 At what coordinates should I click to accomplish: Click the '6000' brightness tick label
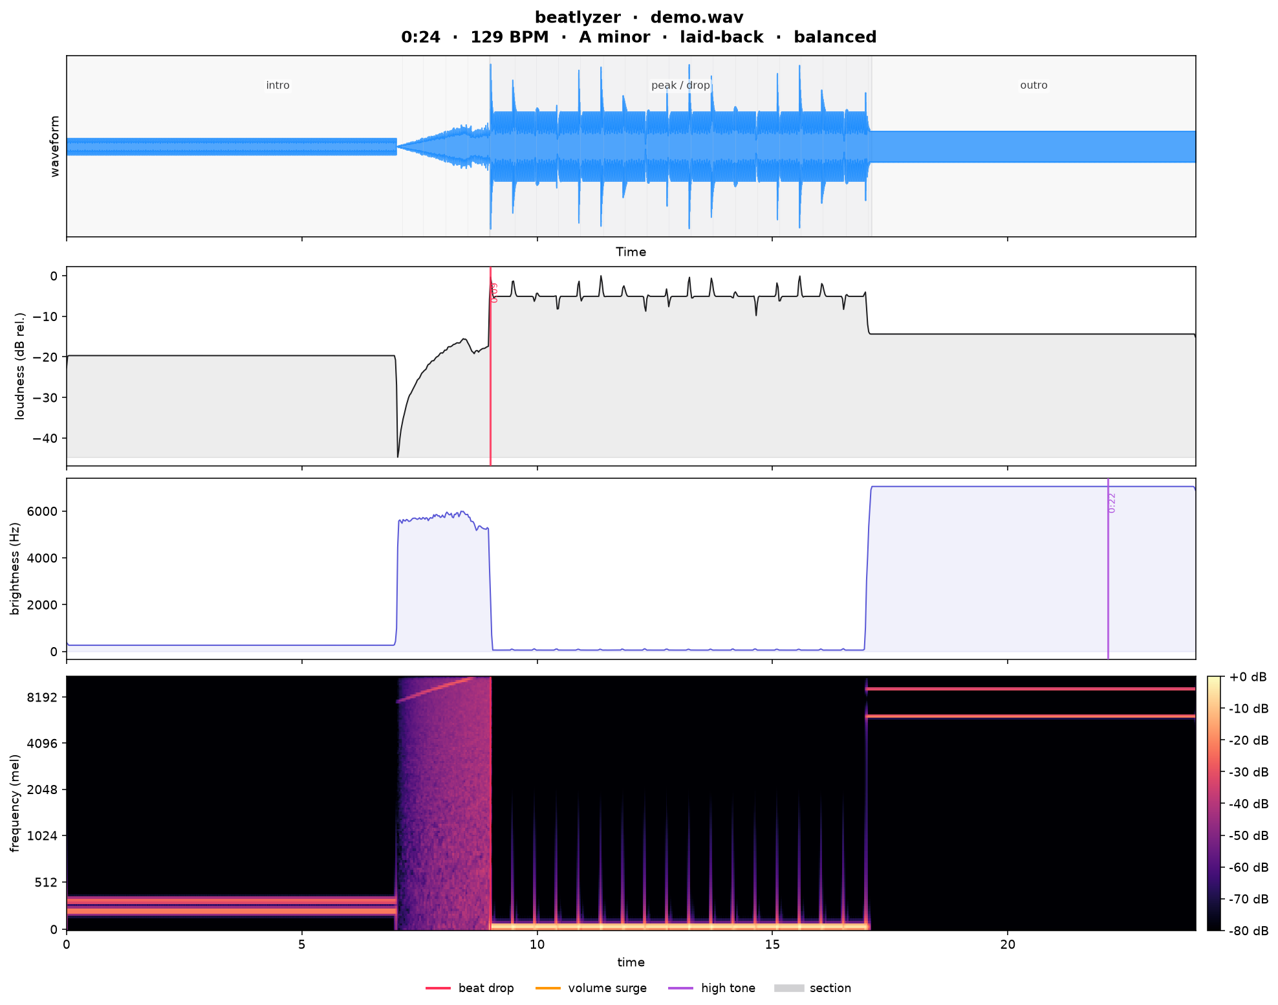tap(43, 511)
